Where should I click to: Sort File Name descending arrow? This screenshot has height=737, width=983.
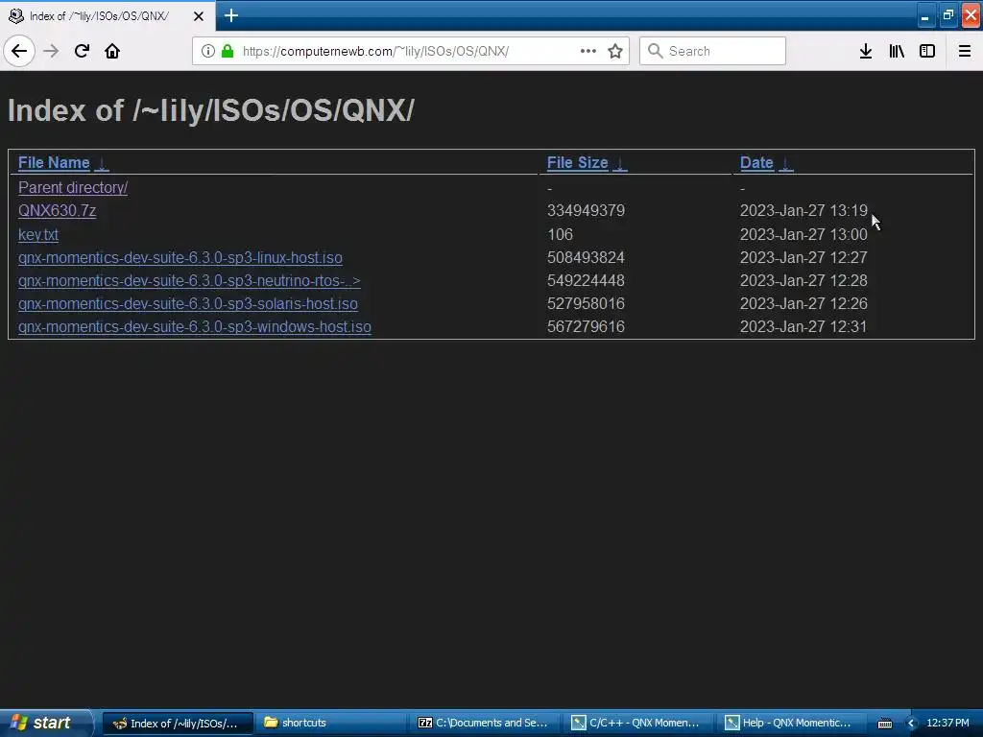[102, 163]
